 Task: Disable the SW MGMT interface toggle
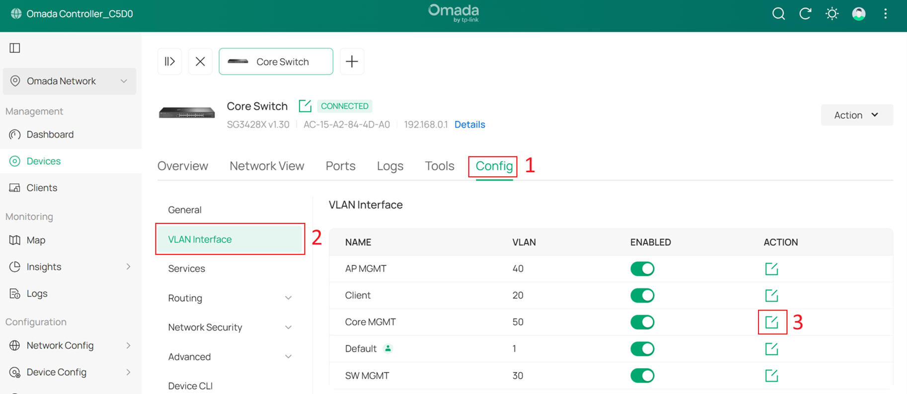coord(642,376)
